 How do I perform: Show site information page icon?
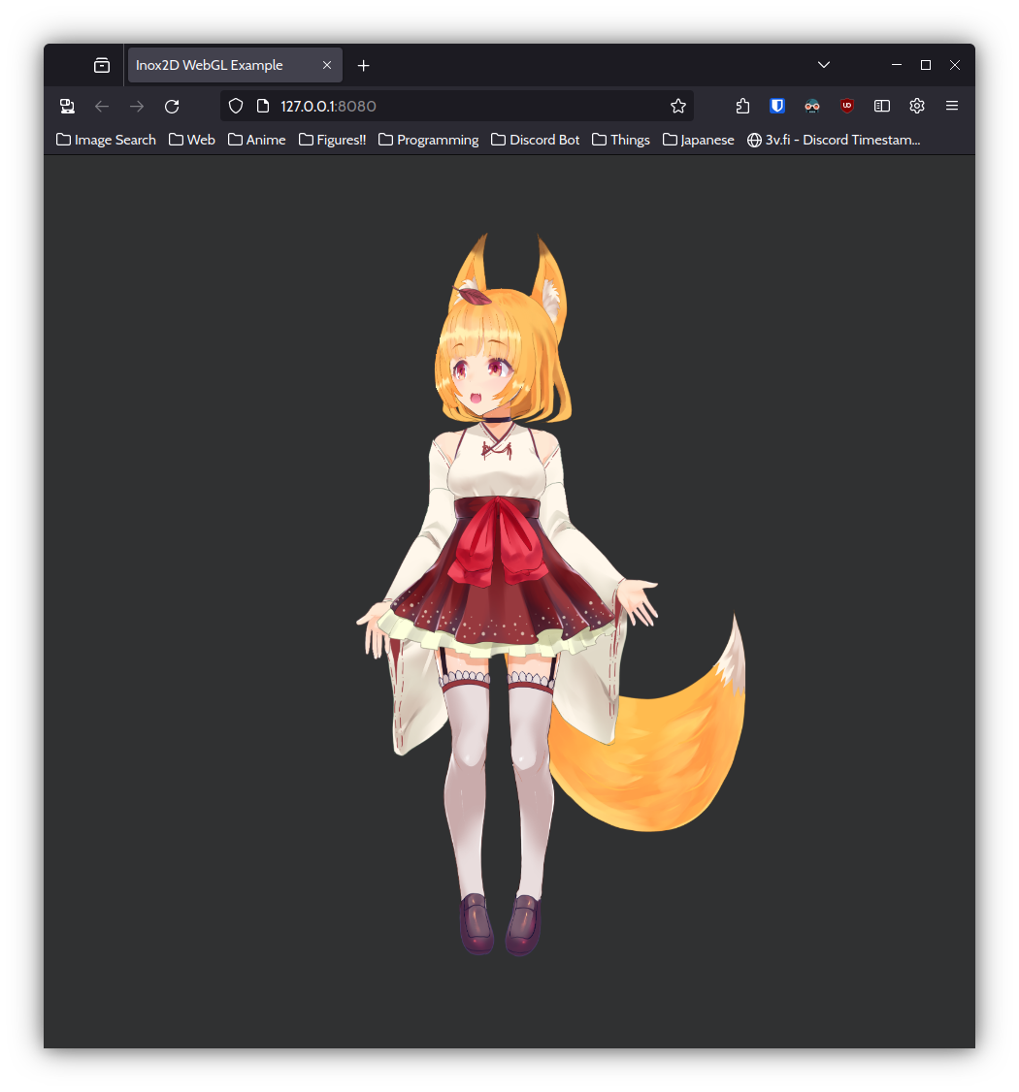coord(263,106)
